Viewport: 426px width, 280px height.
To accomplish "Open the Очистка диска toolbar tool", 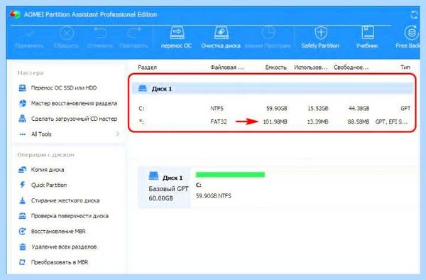I will (x=221, y=33).
